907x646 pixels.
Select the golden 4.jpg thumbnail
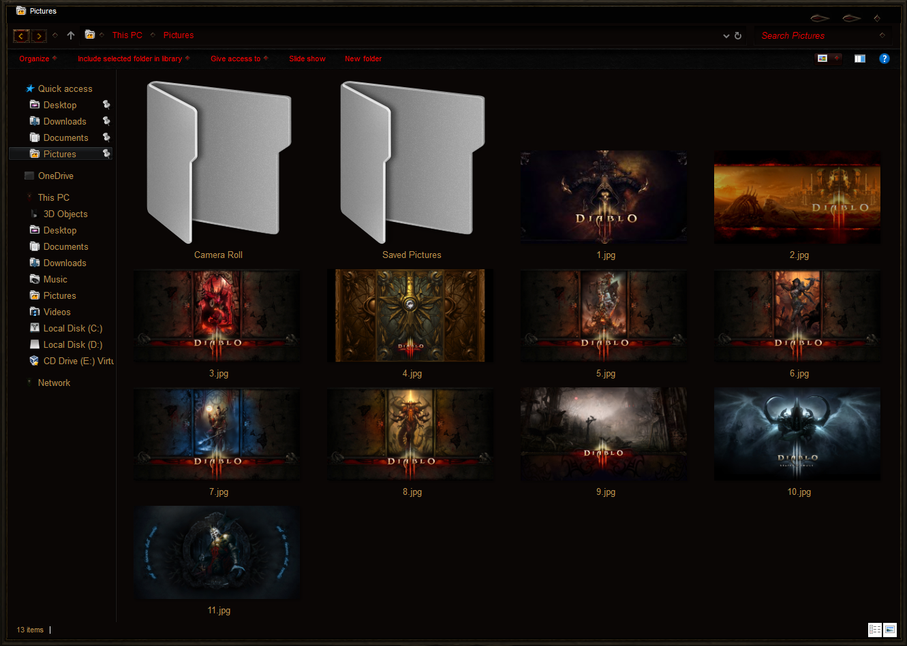pos(410,315)
